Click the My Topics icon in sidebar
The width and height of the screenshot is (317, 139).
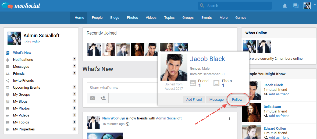click(x=8, y=122)
